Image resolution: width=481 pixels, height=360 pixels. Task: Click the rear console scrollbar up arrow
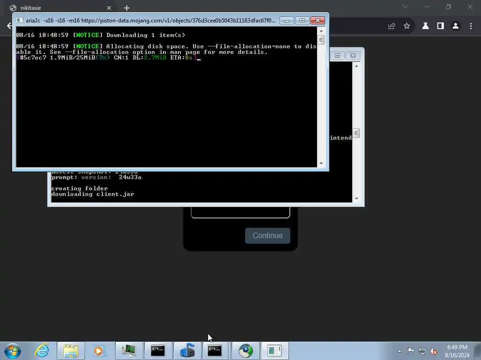point(356,66)
